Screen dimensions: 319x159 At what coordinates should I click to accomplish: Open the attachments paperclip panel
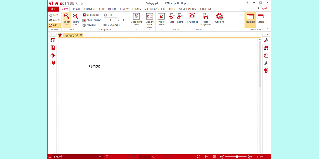[266, 63]
